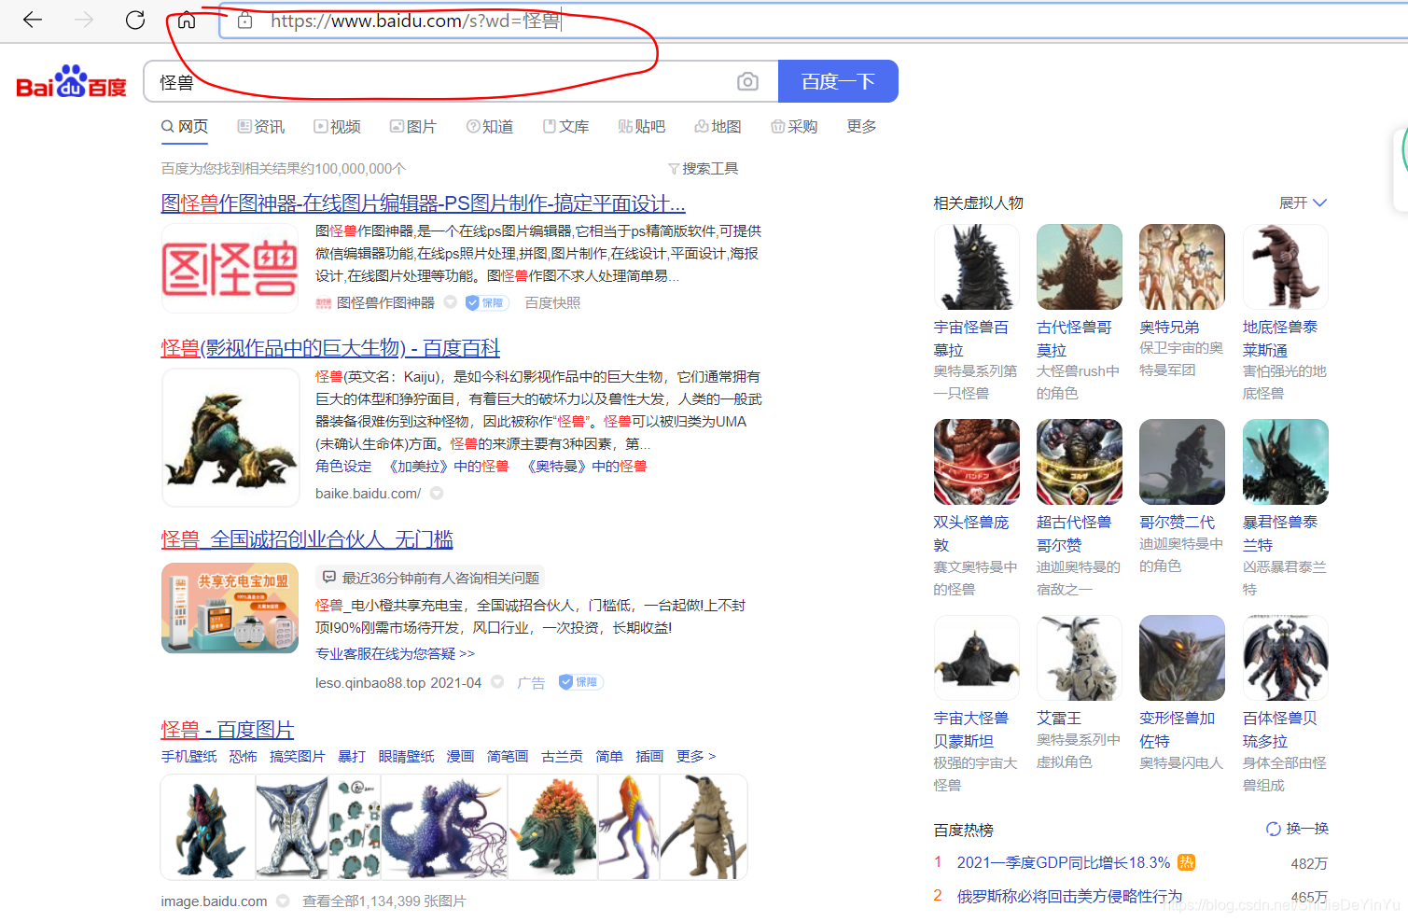Open the 角色设定 sublink
This screenshot has width=1408, height=922.
point(343,466)
